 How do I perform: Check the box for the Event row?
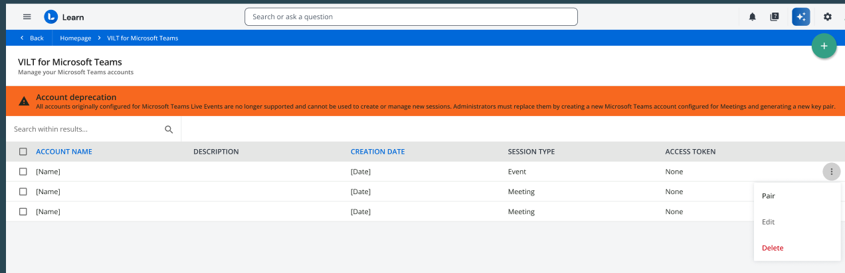click(x=23, y=172)
